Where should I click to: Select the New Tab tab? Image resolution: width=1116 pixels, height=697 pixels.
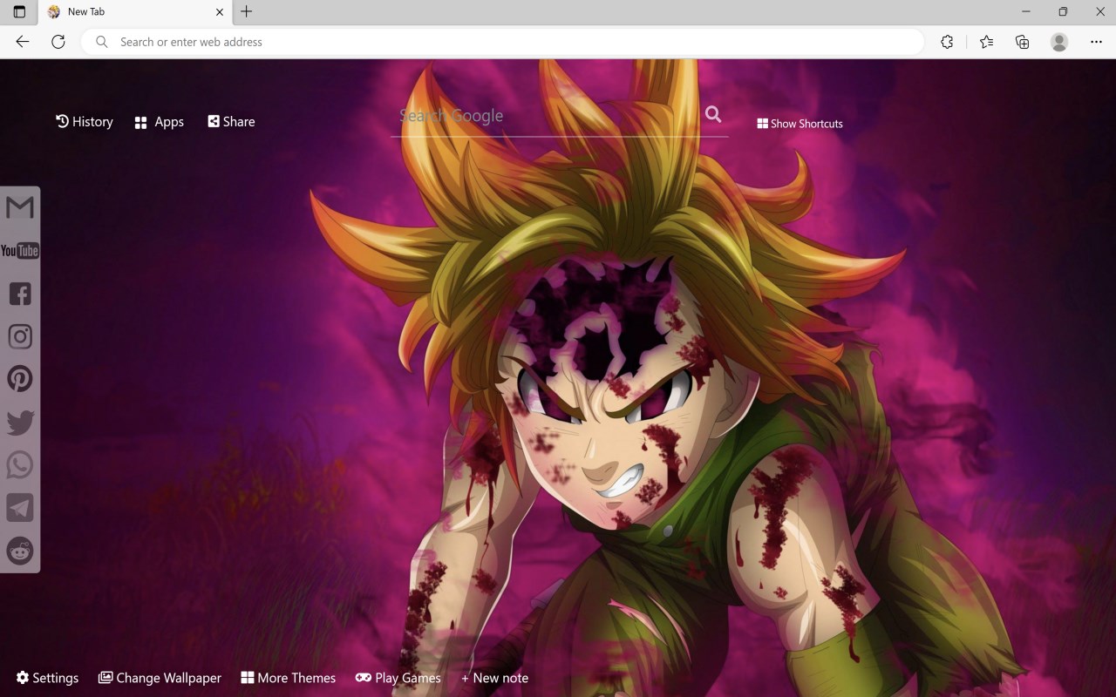pyautogui.click(x=135, y=12)
